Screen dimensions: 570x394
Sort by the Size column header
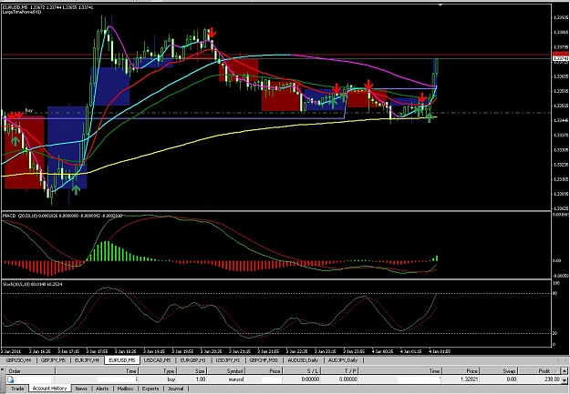click(x=192, y=370)
